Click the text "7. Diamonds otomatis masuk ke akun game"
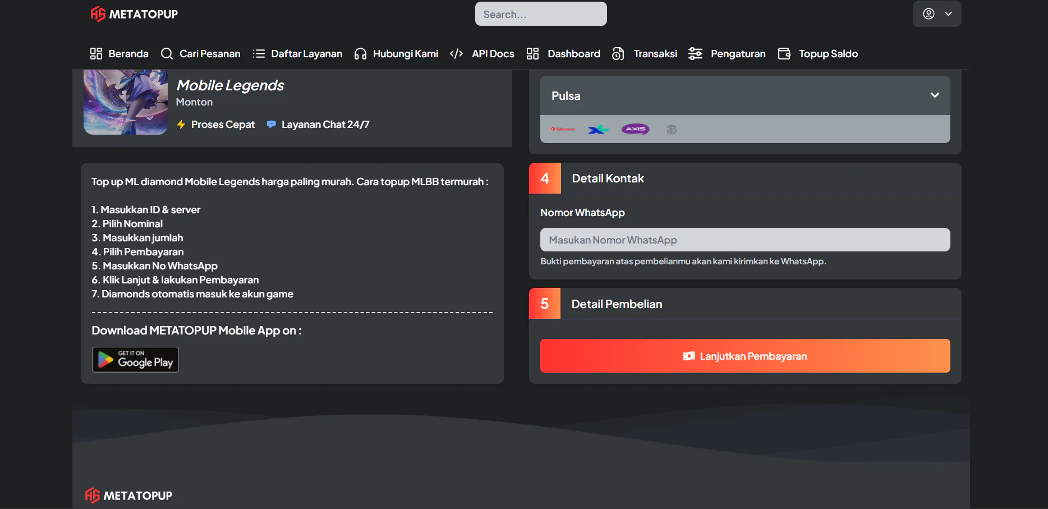The image size is (1048, 509). [192, 294]
